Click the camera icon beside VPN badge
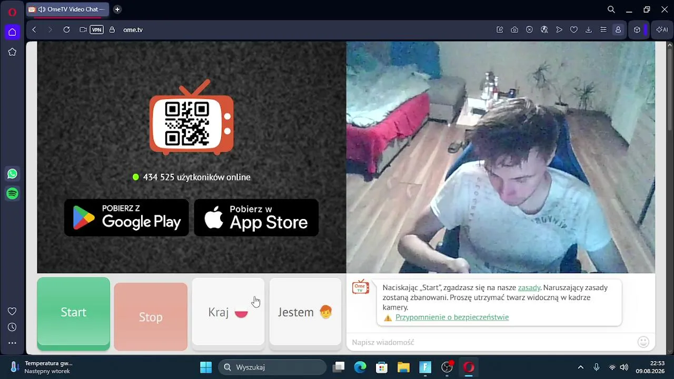Viewport: 674px width, 379px height. point(83,30)
